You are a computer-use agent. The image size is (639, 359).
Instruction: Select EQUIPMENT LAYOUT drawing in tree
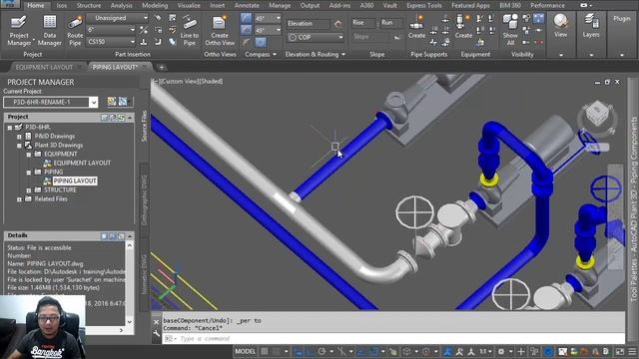coord(82,163)
